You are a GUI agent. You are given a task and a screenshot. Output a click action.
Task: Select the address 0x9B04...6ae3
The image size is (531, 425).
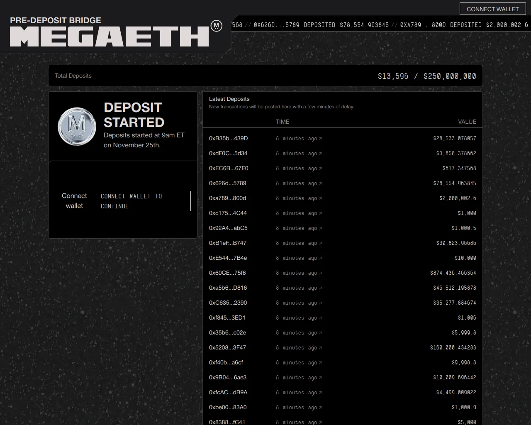pyautogui.click(x=228, y=377)
